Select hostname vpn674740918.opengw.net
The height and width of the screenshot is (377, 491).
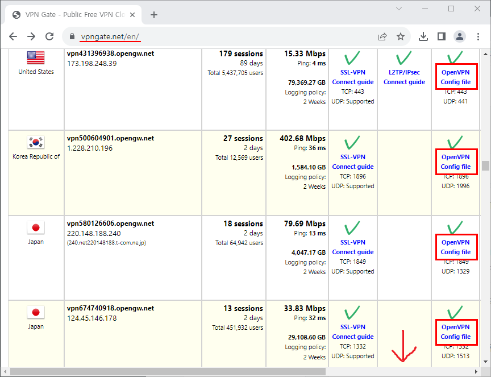[110, 308]
